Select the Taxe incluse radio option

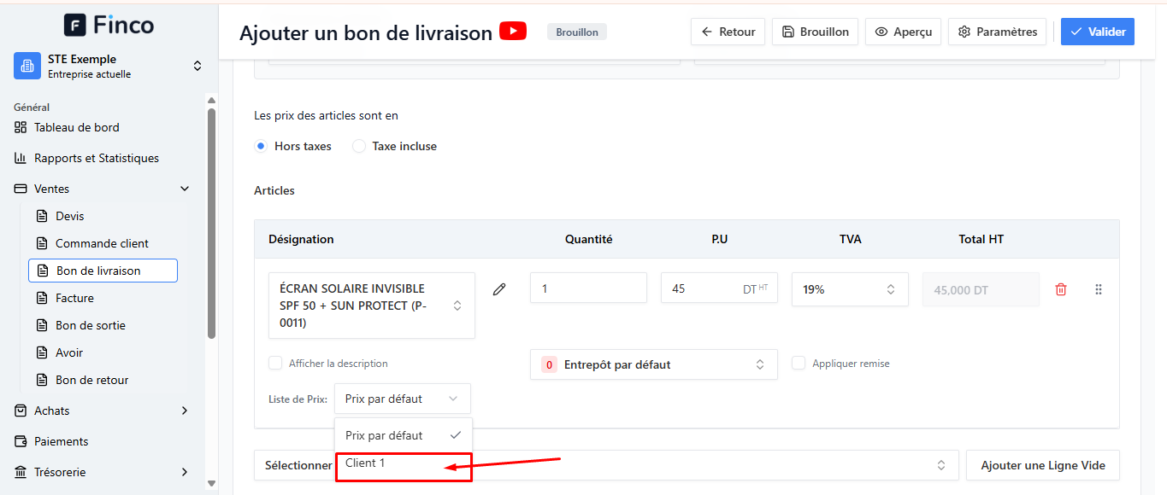tap(359, 146)
